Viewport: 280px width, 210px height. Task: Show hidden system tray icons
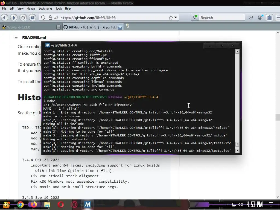pos(227,205)
